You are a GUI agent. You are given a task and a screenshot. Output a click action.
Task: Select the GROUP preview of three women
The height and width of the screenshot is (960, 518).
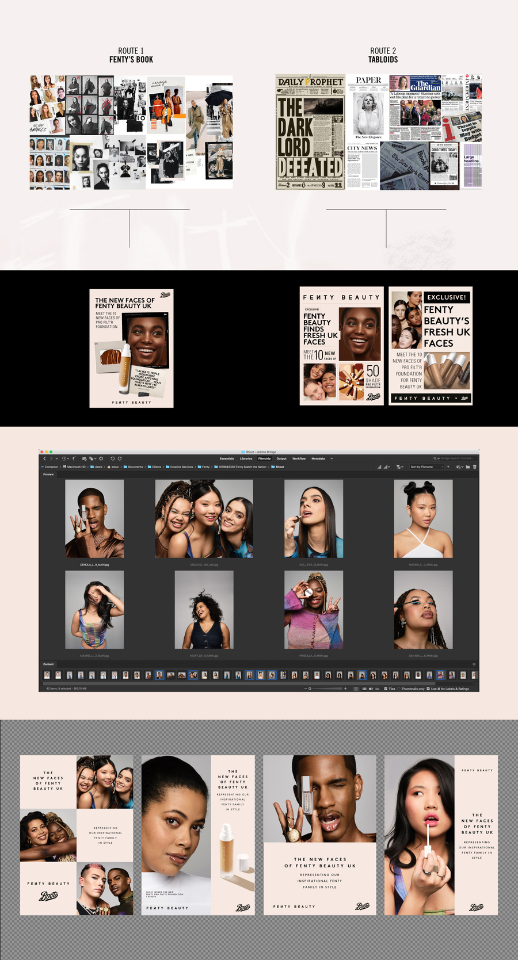(x=204, y=519)
